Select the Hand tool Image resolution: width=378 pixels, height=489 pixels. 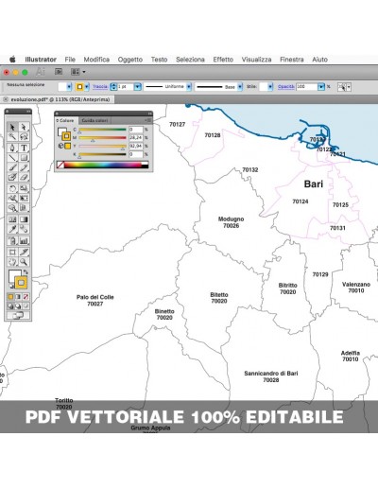click(x=12, y=262)
